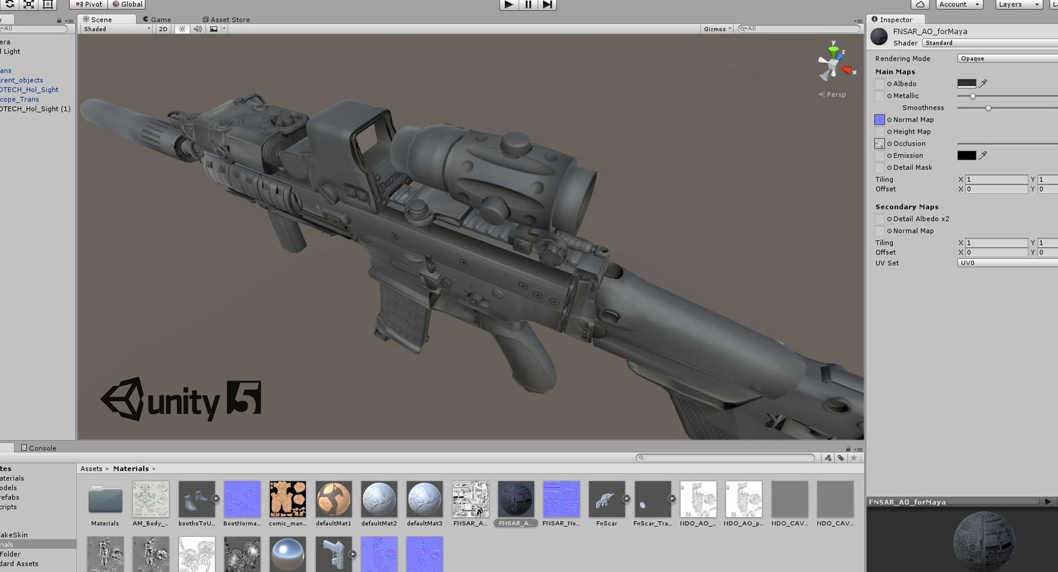This screenshot has height=572, width=1058.
Task: Adjust the Metallic slider handle
Action: coord(973,96)
